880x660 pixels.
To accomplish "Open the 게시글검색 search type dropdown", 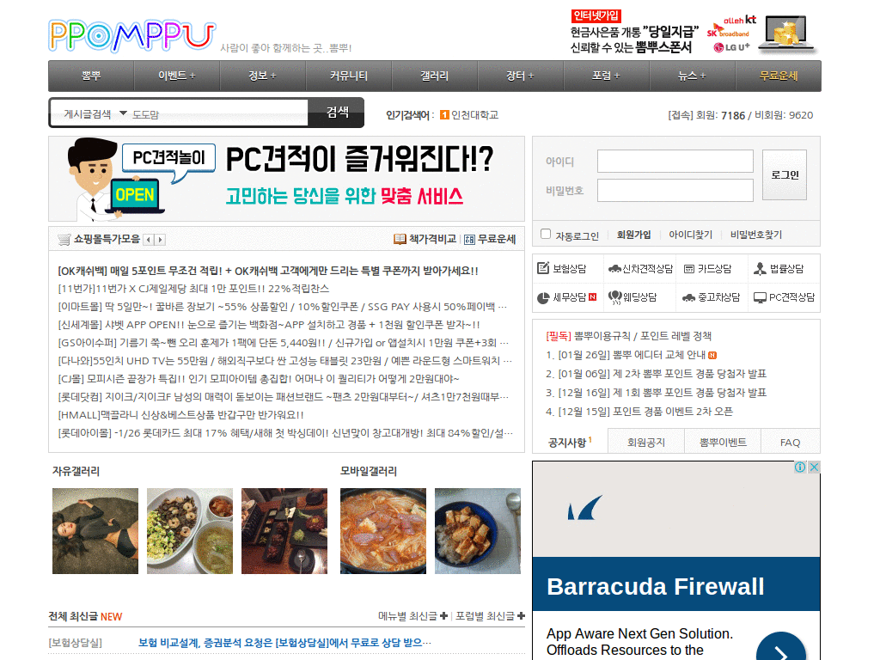I will (x=95, y=114).
